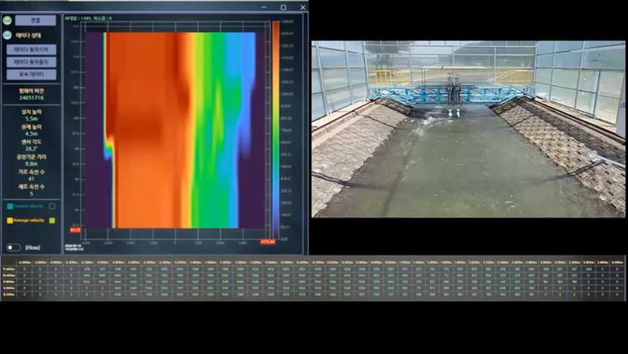Close the radar application window
The width and height of the screenshot is (628, 354).
(302, 7)
